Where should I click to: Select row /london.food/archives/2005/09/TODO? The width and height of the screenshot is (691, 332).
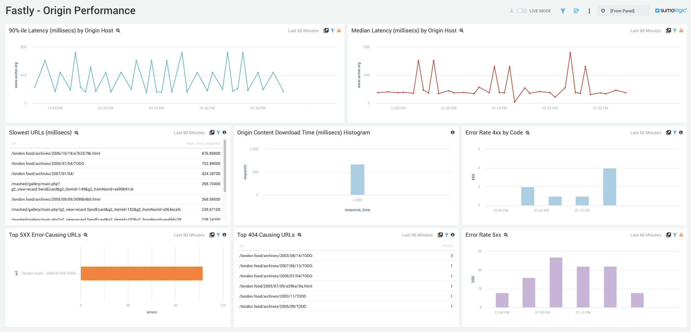[346, 306]
